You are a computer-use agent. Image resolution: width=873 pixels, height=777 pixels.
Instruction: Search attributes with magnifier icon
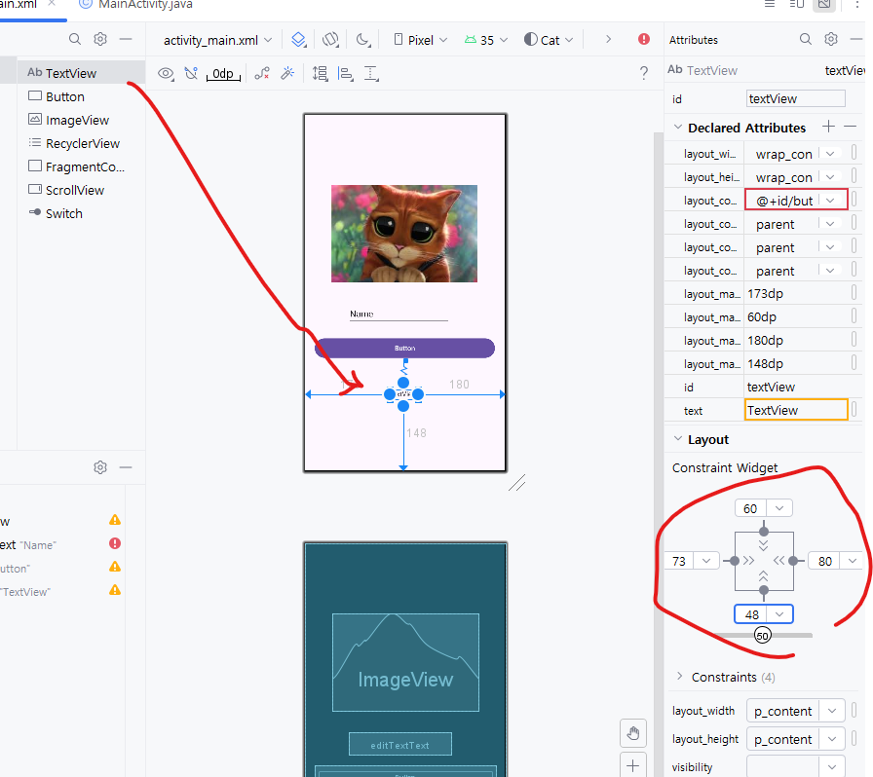point(805,39)
